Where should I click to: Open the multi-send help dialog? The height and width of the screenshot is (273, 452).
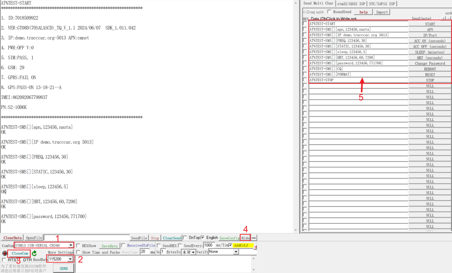pos(363,12)
